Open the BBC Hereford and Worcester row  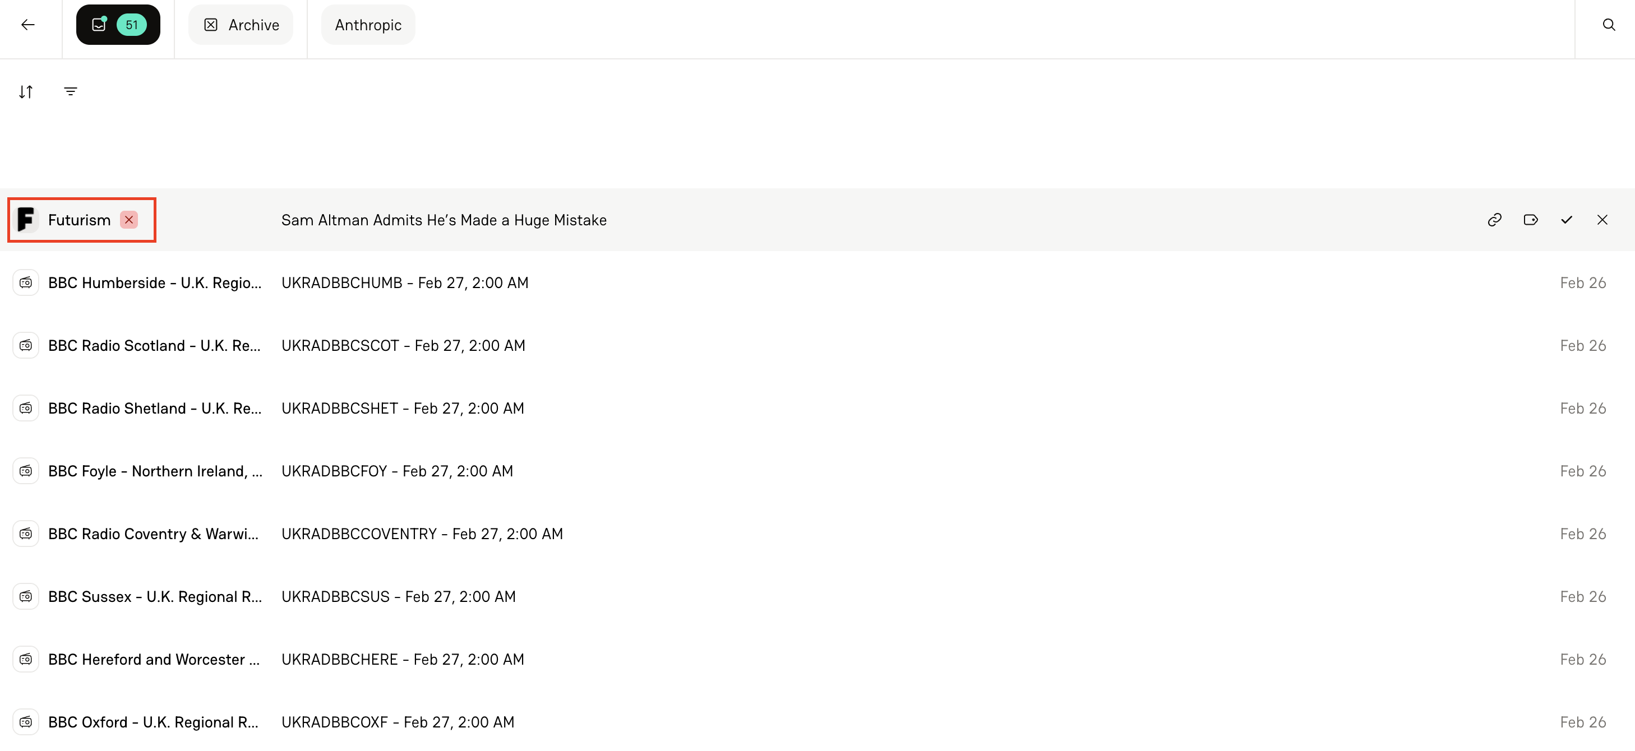point(154,659)
